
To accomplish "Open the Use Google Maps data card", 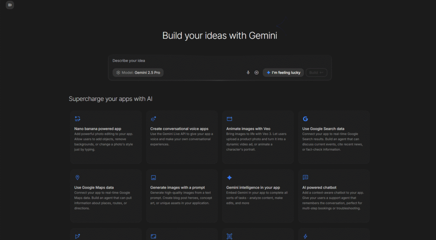I will click(106, 196).
